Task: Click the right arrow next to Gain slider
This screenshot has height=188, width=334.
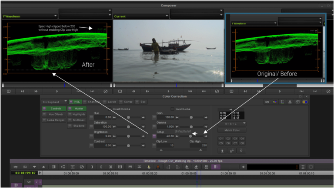Action: (206, 117)
